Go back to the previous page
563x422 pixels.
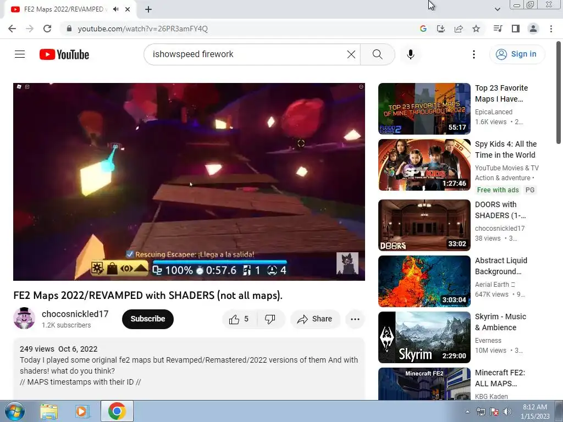[x=12, y=29]
